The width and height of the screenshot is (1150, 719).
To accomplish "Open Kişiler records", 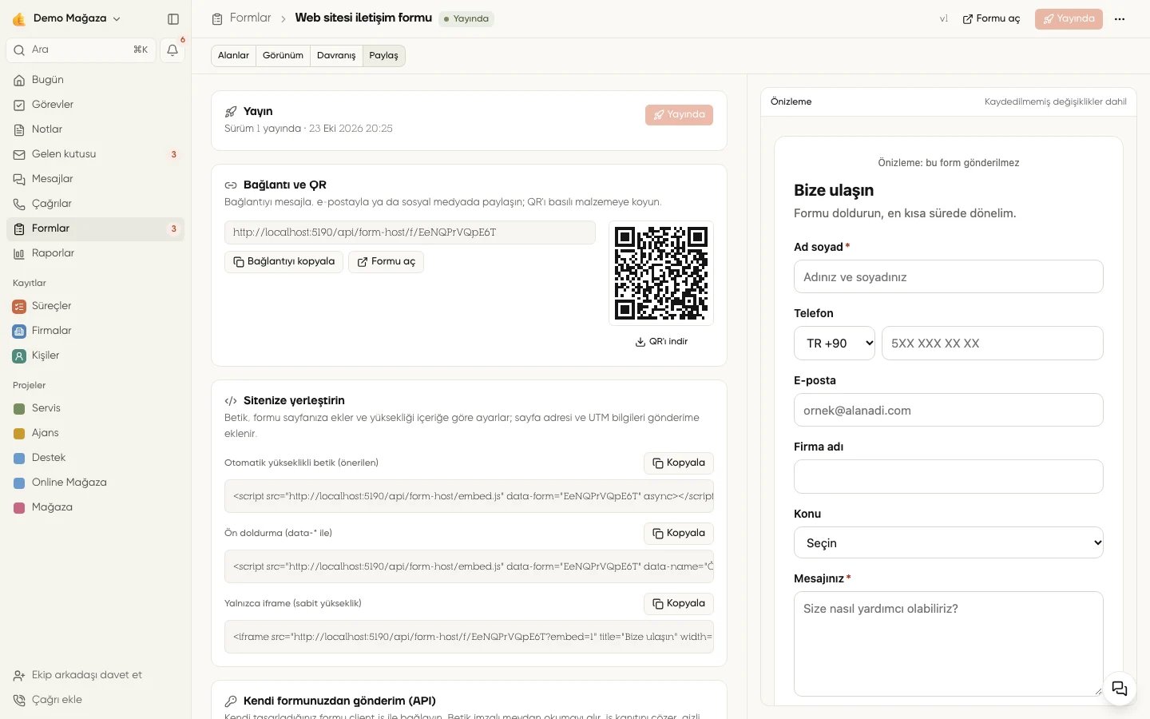I will point(96,356).
